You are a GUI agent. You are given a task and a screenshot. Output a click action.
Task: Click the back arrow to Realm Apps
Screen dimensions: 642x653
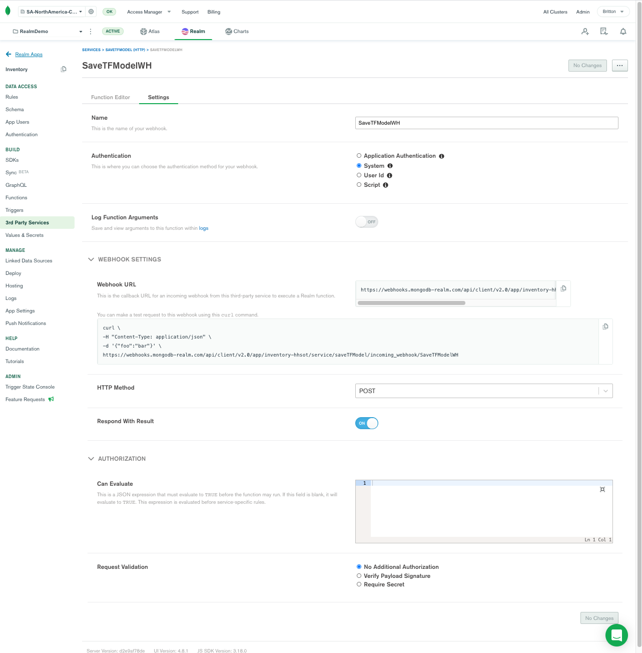9,54
